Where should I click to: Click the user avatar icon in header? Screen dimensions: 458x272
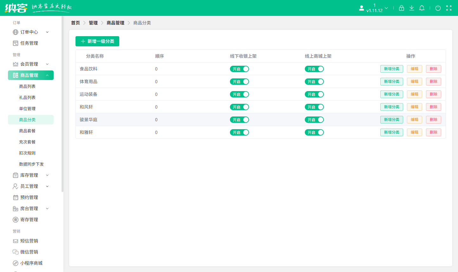pos(361,8)
